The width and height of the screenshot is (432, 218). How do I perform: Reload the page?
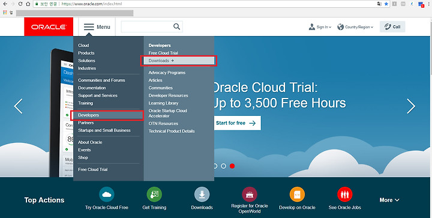click(20, 4)
